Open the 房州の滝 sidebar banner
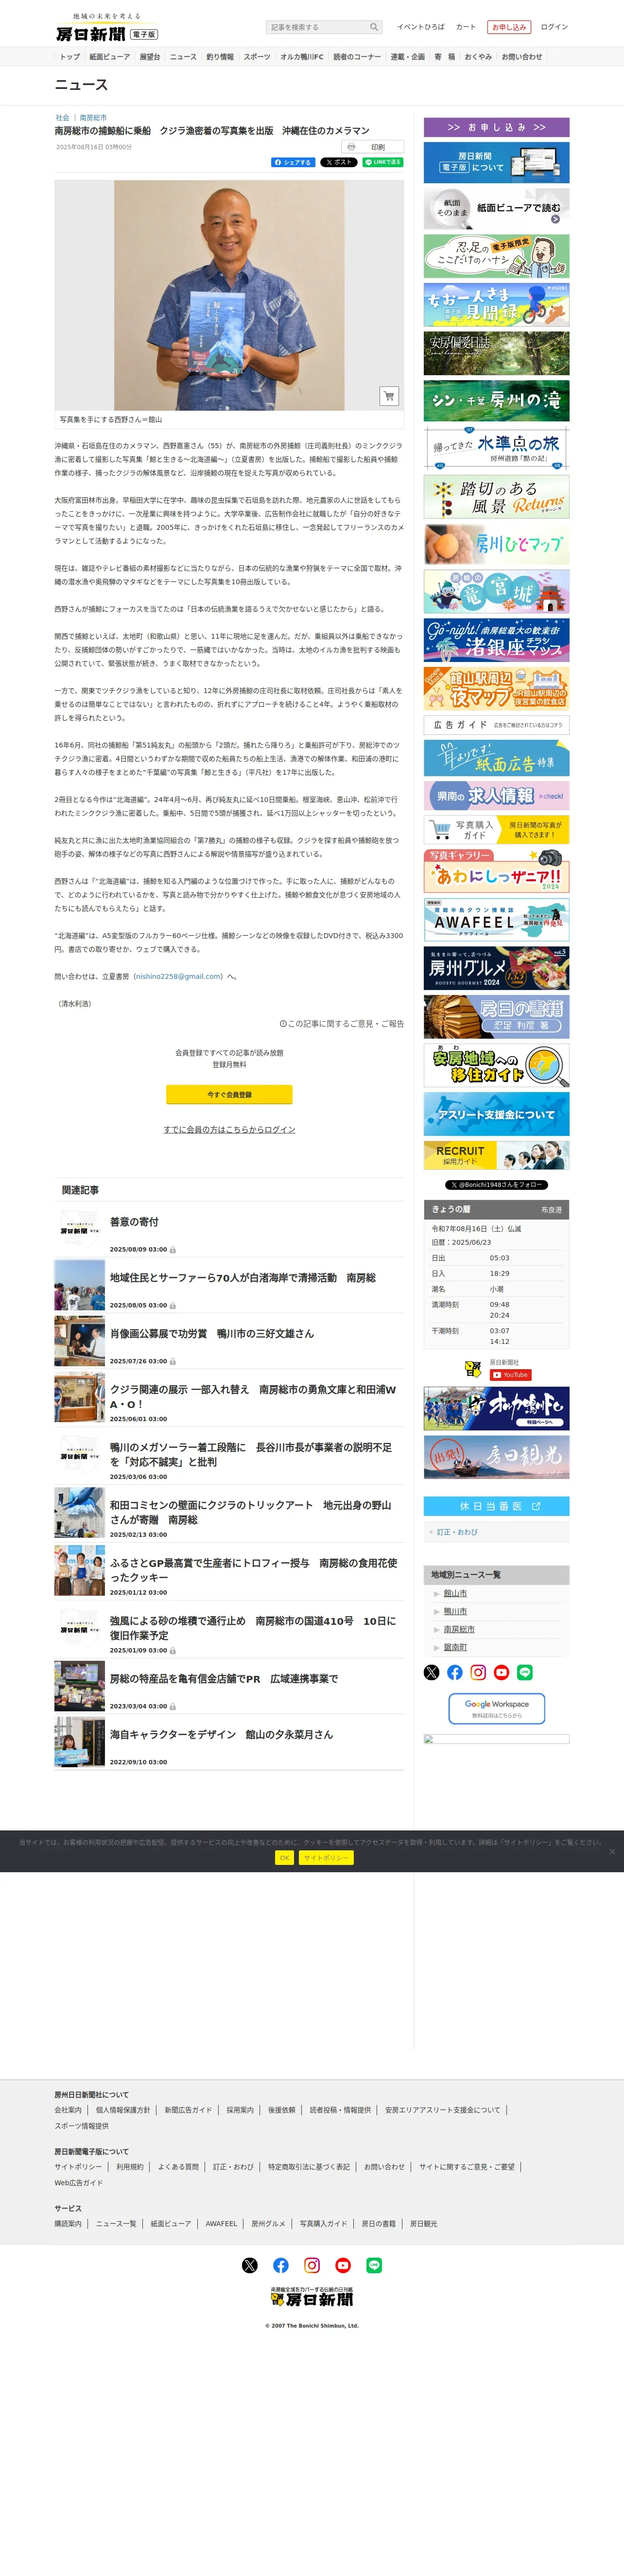Screen dimensions: 624x2576 pos(497,401)
